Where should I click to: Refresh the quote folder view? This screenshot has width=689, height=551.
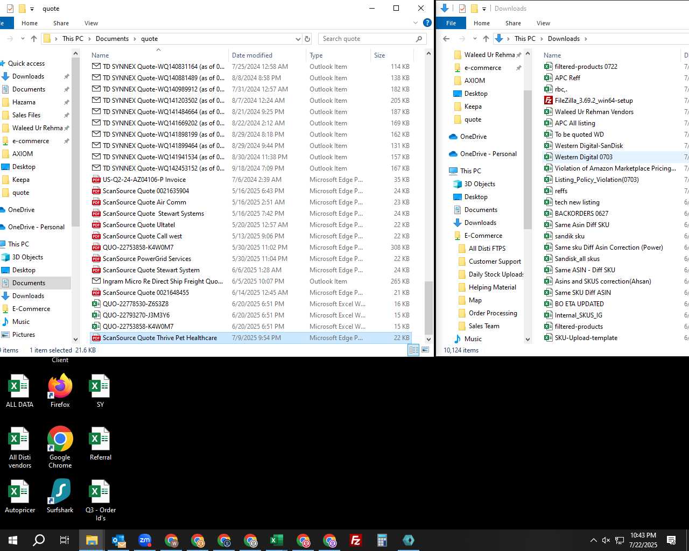[307, 39]
